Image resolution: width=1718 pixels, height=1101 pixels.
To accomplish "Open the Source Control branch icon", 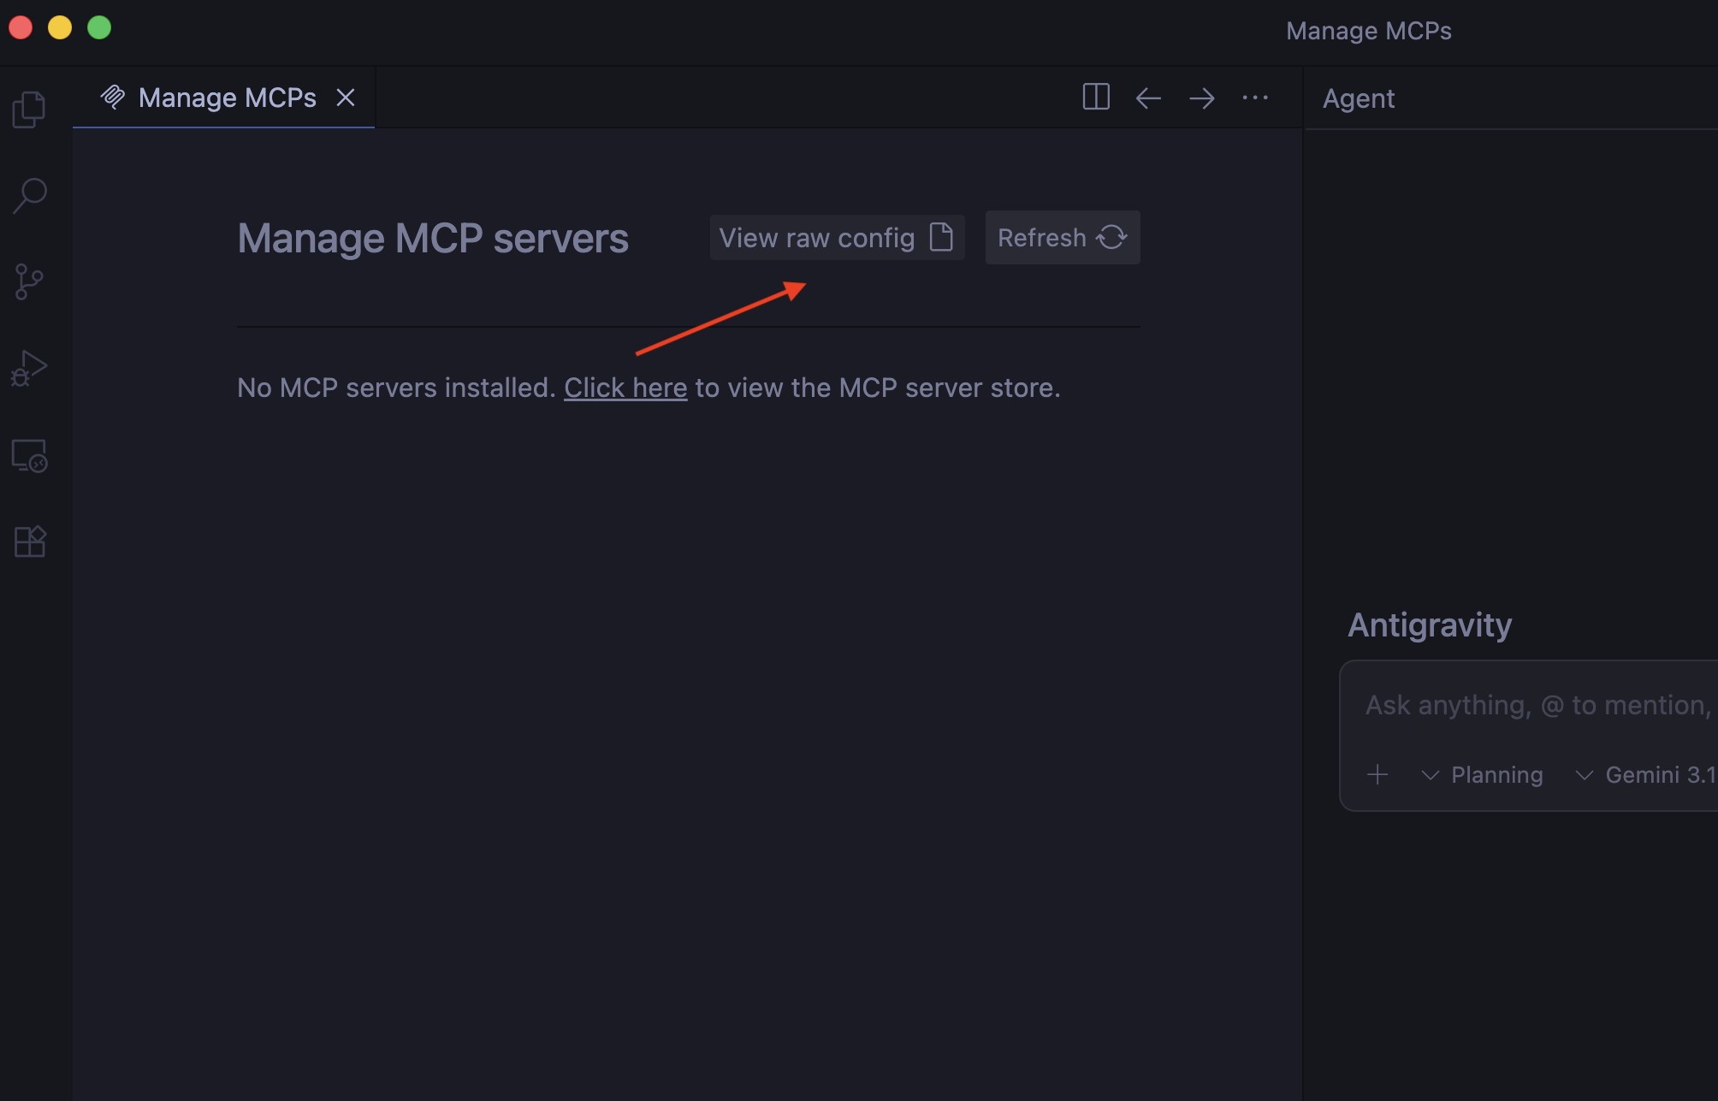I will [x=29, y=281].
